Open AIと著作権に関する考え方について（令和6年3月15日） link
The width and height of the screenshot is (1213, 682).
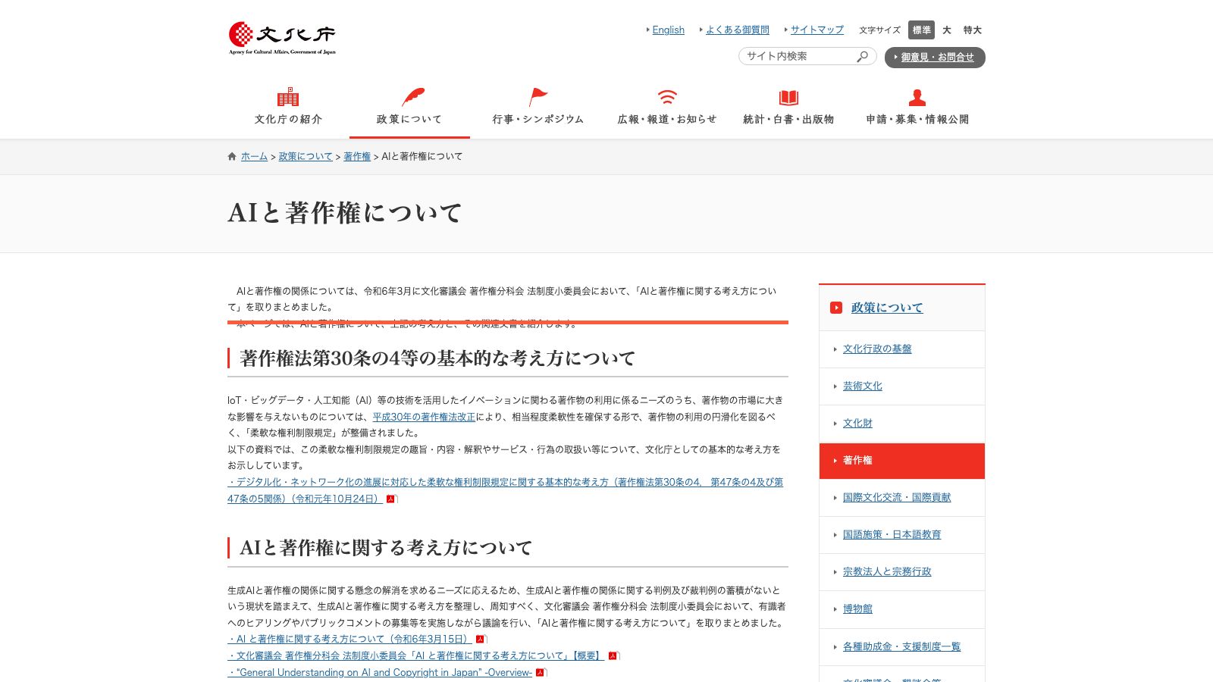(x=349, y=640)
